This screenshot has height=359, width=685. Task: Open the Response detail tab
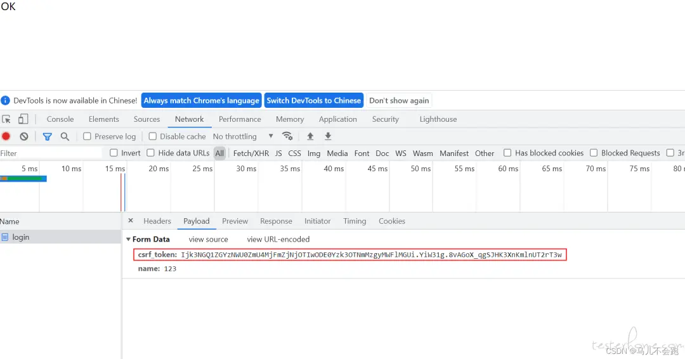tap(276, 221)
